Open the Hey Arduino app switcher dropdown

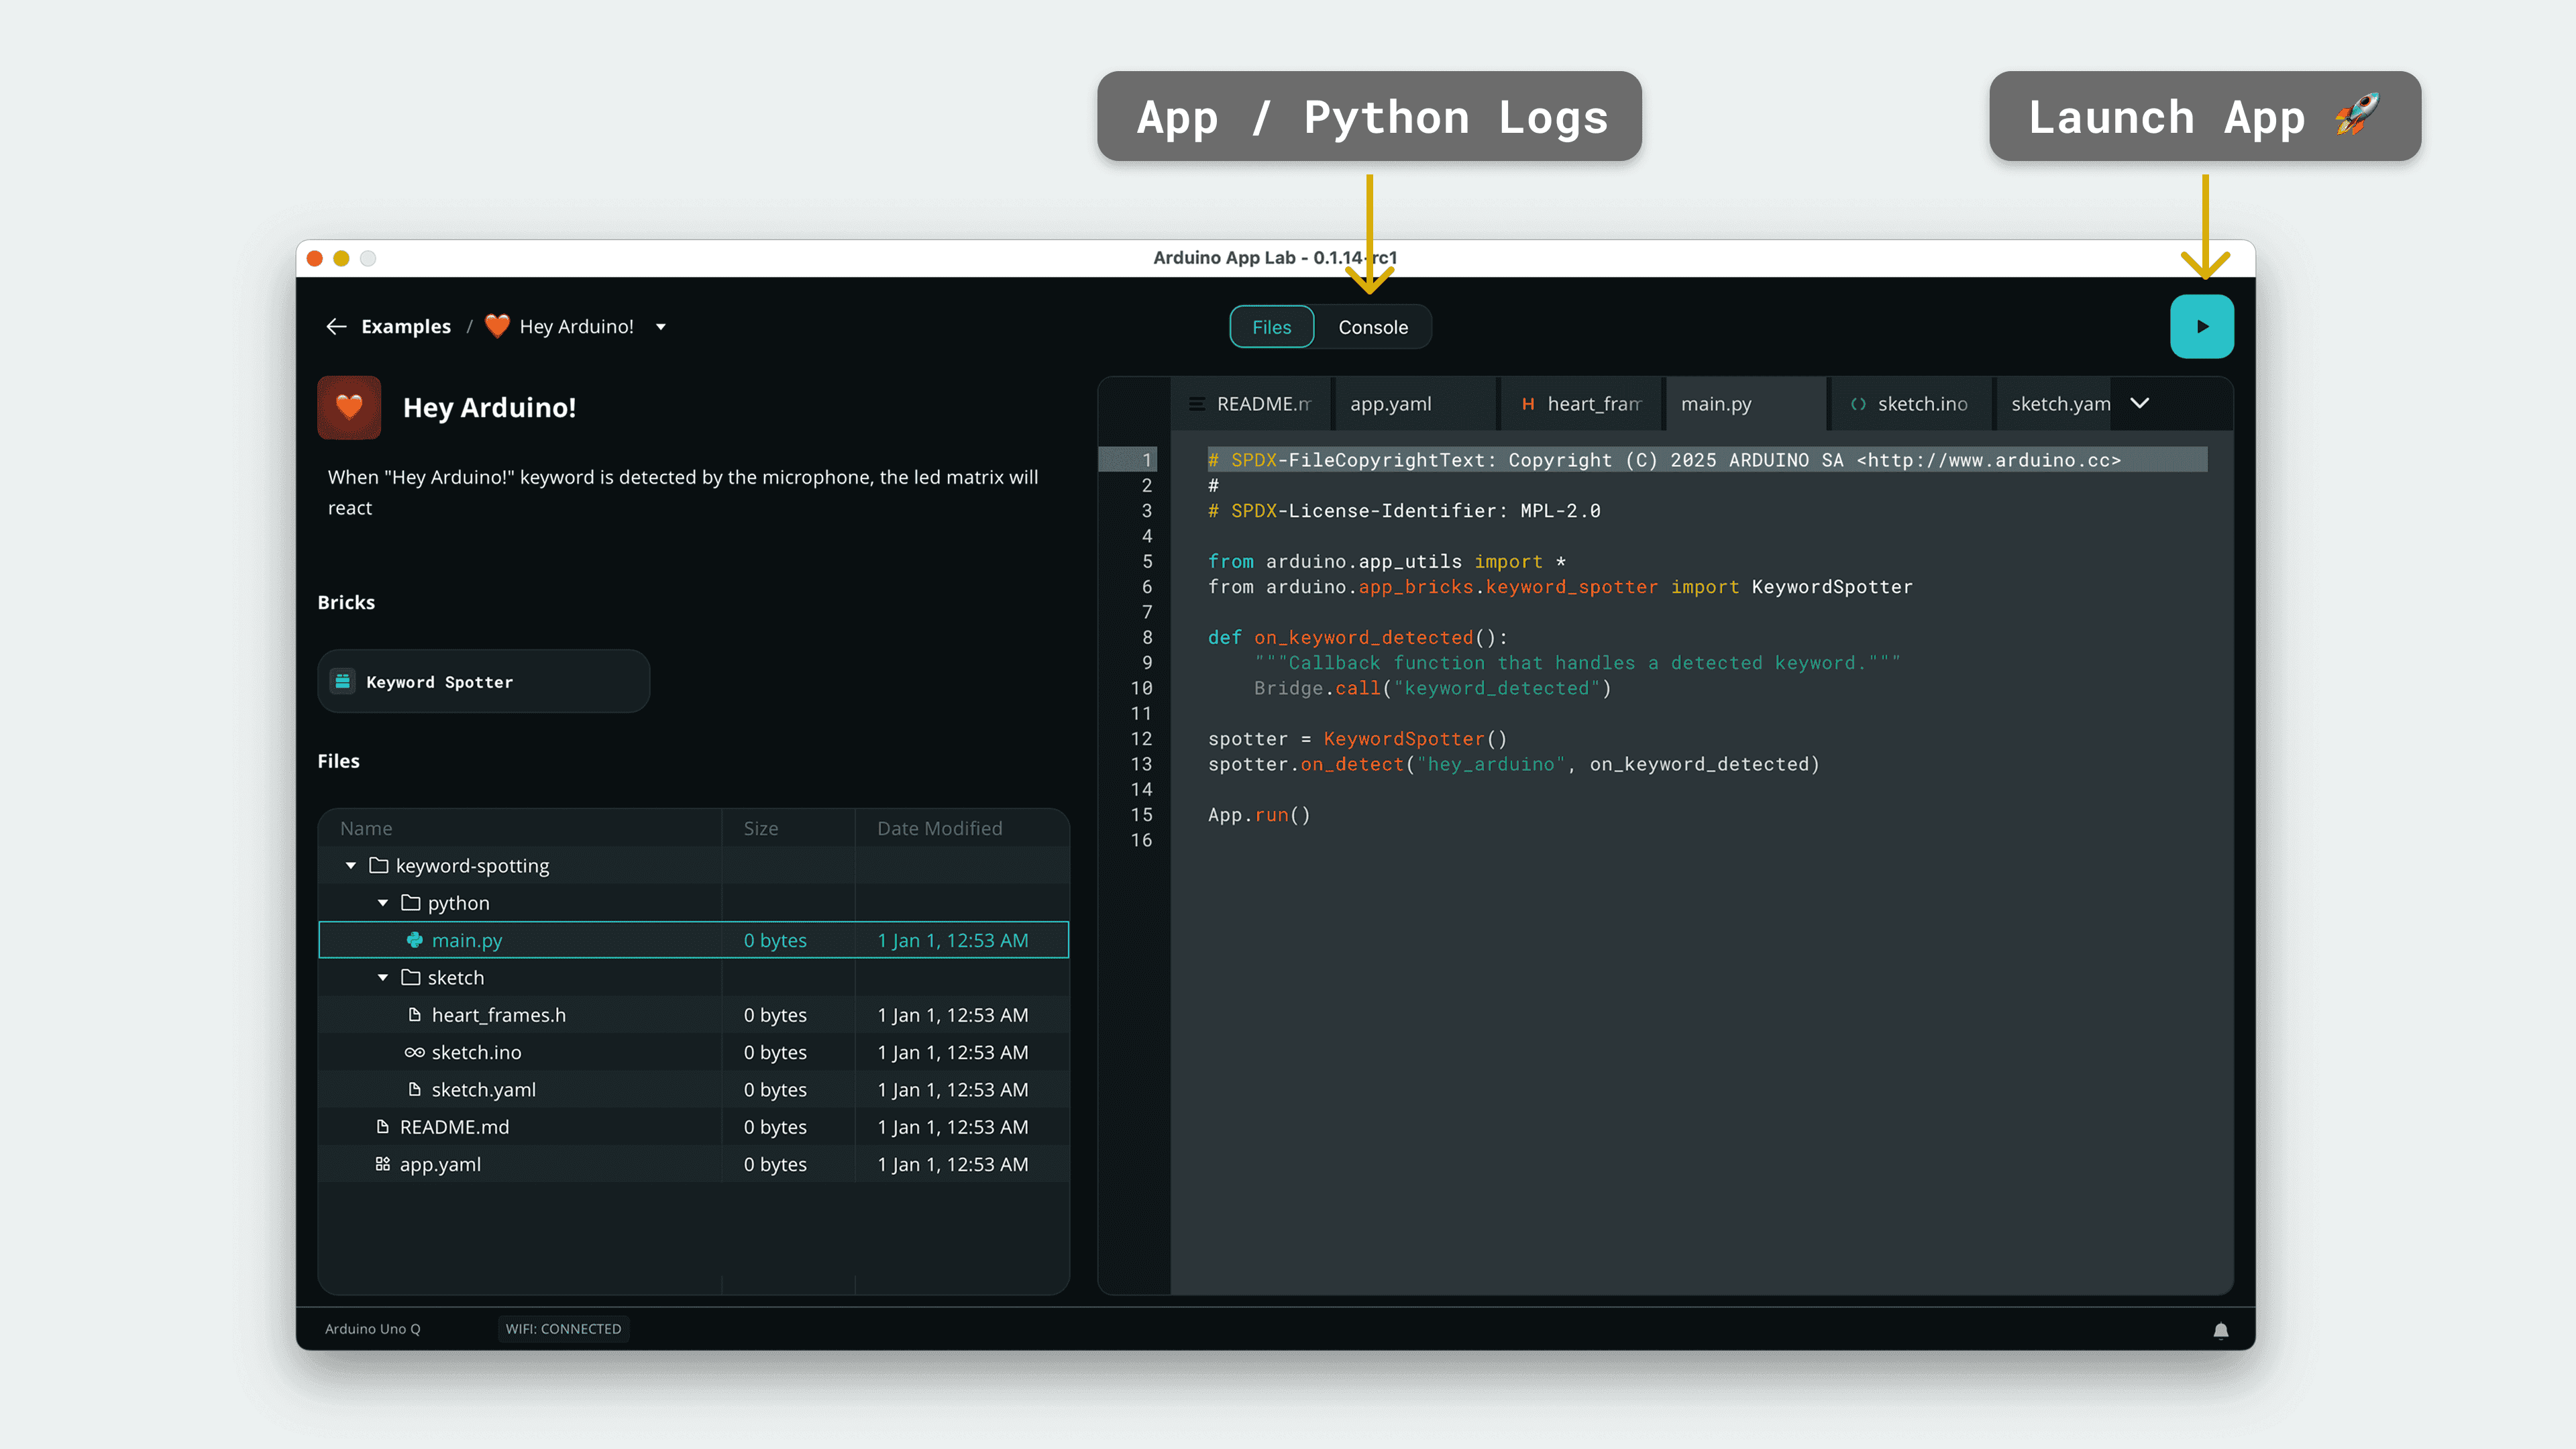660,326
